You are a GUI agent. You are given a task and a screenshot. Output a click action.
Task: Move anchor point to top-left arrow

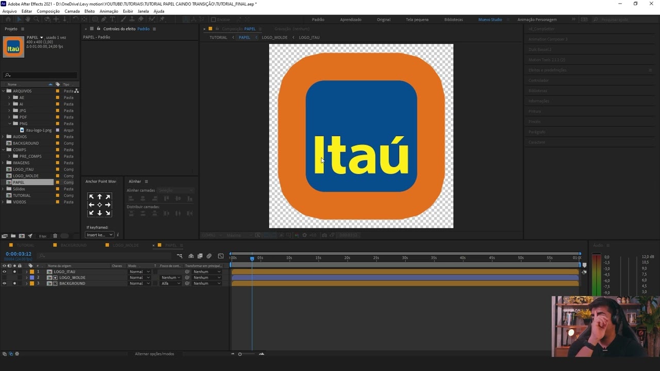tap(91, 197)
